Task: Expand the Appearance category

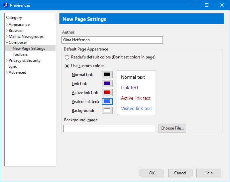Action: [7, 25]
